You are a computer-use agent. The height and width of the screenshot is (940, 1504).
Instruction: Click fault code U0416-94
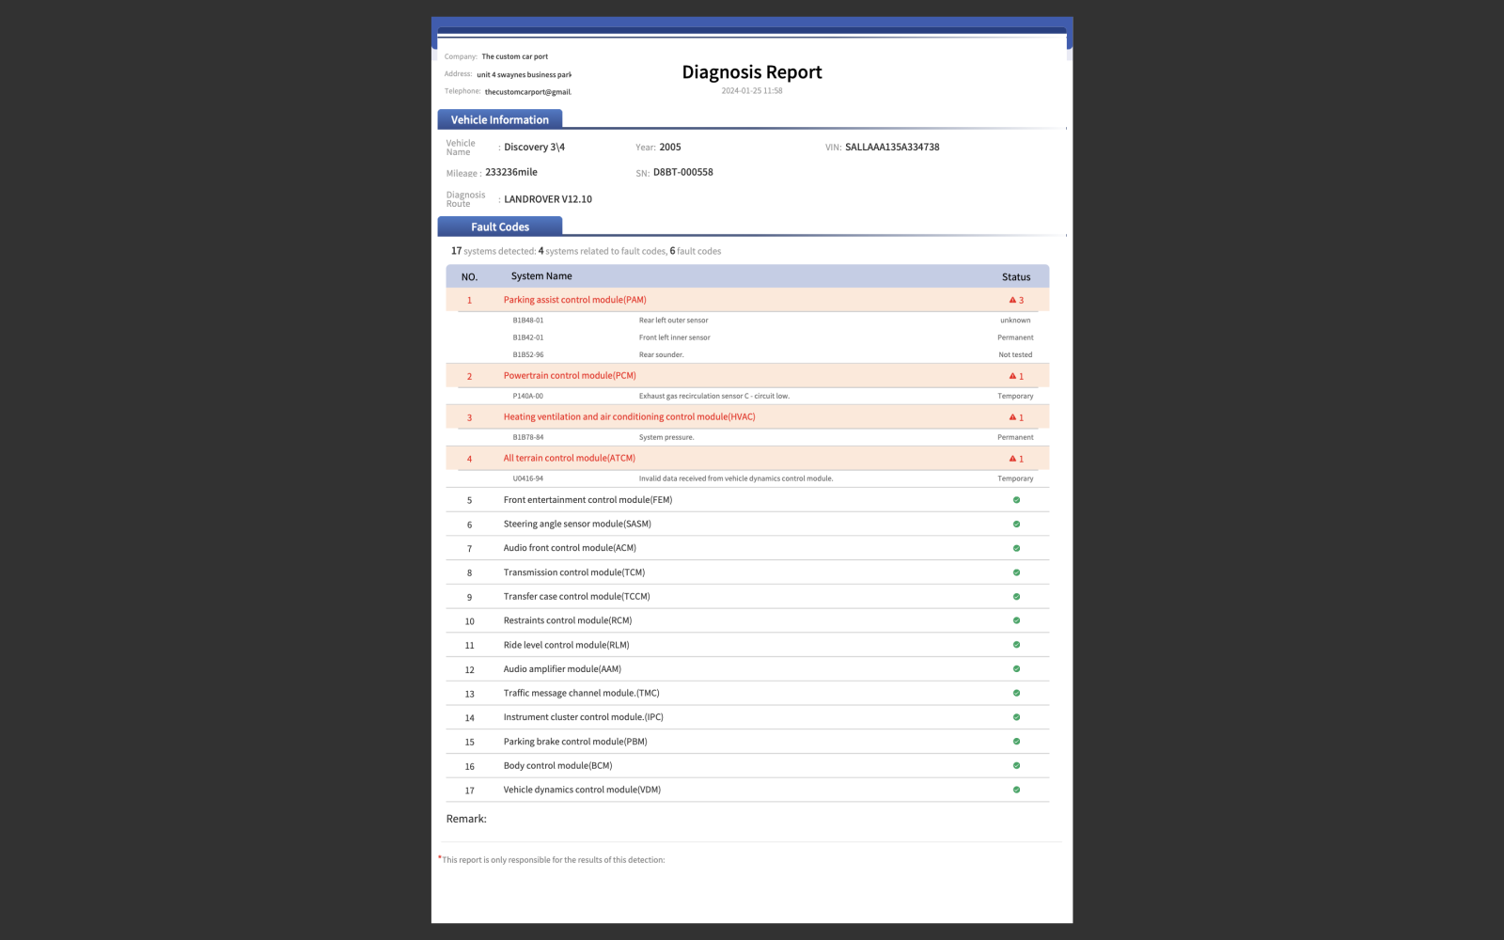click(528, 479)
